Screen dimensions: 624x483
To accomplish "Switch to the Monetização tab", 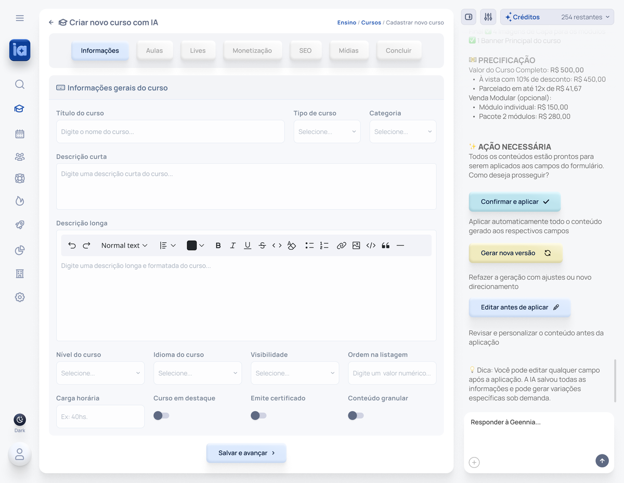I will click(x=252, y=50).
